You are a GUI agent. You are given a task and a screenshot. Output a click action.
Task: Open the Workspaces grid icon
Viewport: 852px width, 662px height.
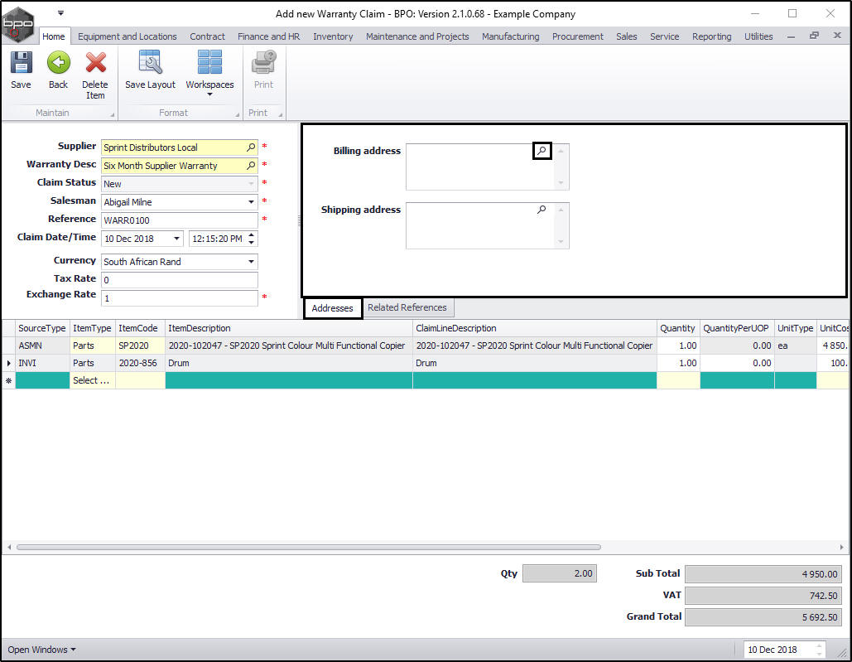click(x=209, y=62)
